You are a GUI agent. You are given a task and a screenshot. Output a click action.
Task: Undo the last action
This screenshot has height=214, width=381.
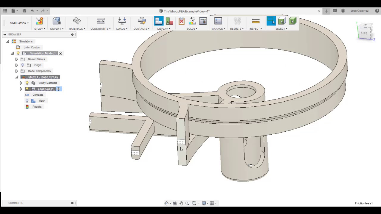click(32, 11)
